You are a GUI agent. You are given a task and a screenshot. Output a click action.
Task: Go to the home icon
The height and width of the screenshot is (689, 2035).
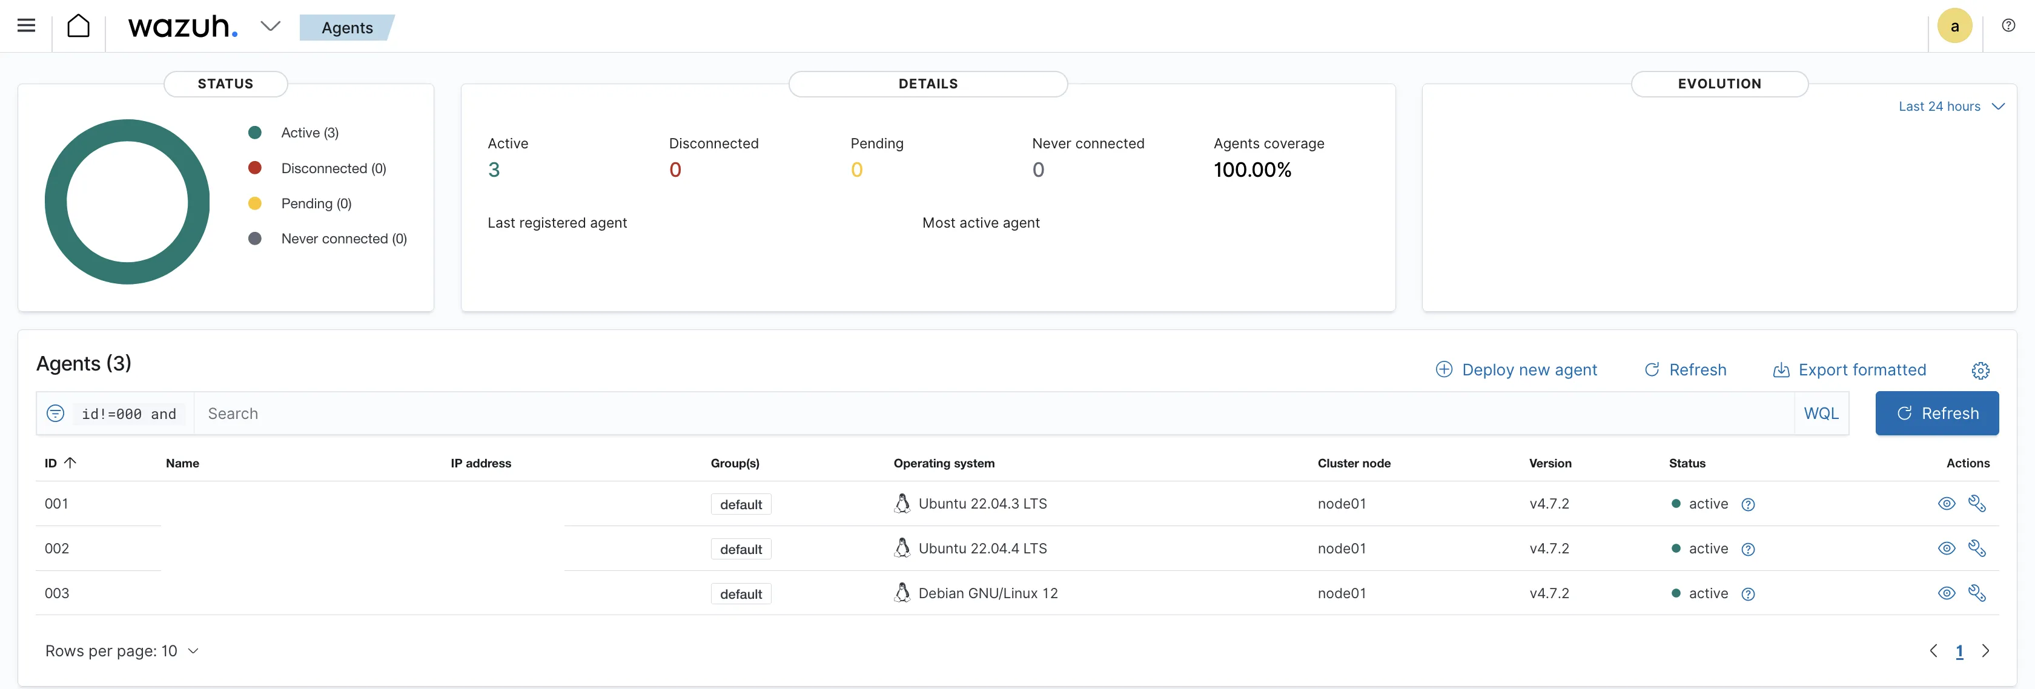tap(78, 26)
